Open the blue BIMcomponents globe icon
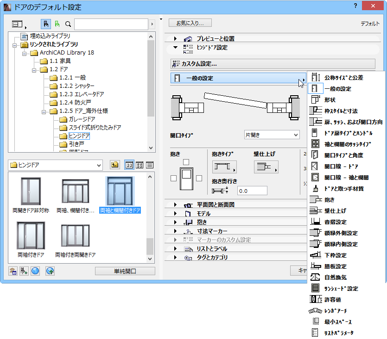This screenshot has height=339, width=387. pyautogui.click(x=35, y=271)
